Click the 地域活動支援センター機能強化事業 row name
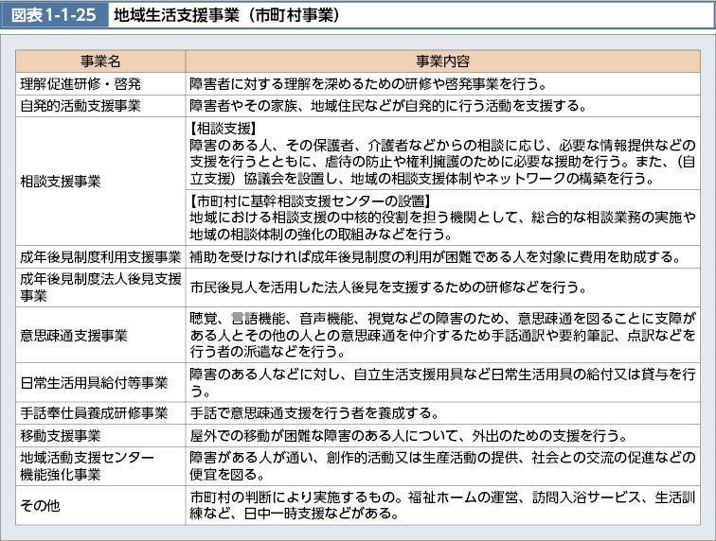The width and height of the screenshot is (716, 541). 87,464
